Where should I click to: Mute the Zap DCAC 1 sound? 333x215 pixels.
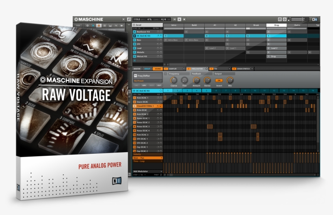(x=158, y=147)
